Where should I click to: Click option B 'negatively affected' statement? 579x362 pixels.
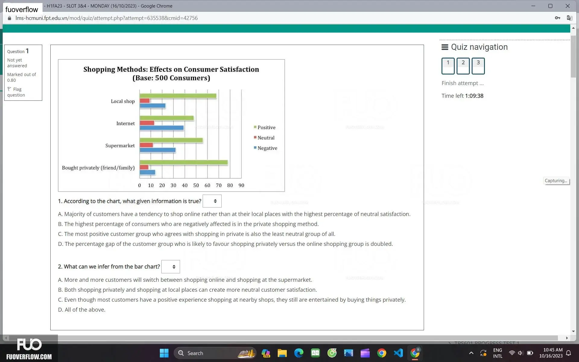coord(188,224)
